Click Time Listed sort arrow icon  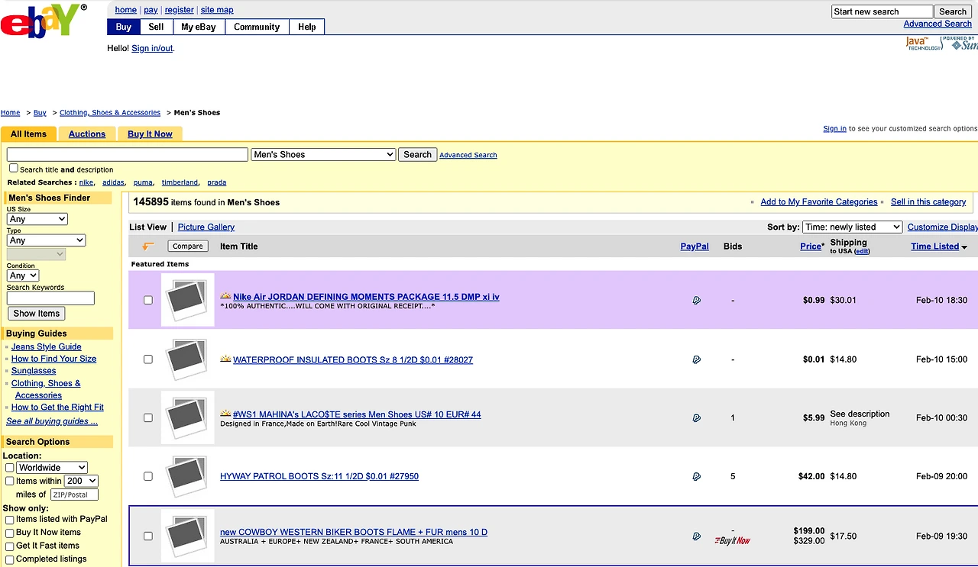(x=964, y=247)
